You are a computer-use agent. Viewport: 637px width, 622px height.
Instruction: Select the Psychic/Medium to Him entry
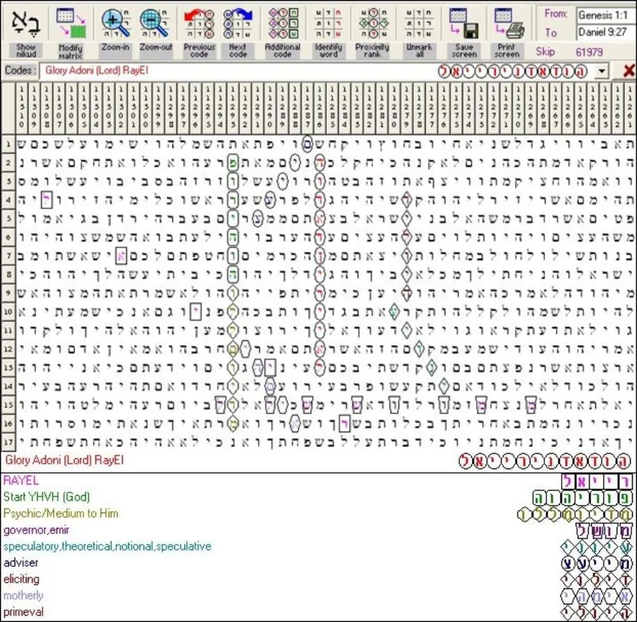pyautogui.click(x=61, y=513)
